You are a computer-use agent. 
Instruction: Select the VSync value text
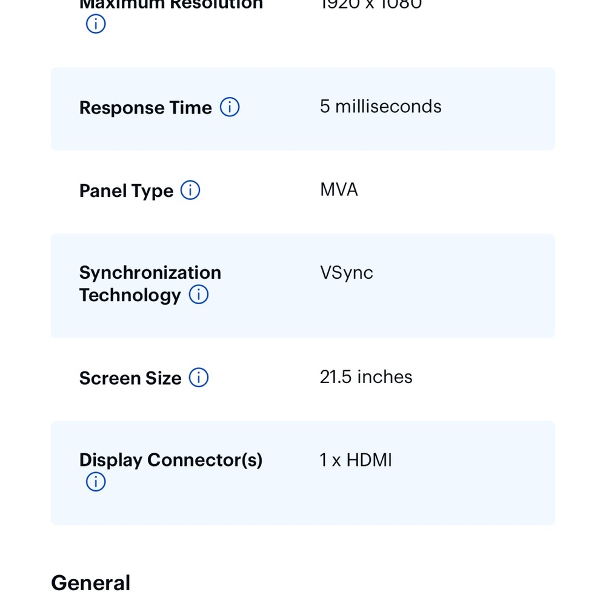click(x=346, y=273)
